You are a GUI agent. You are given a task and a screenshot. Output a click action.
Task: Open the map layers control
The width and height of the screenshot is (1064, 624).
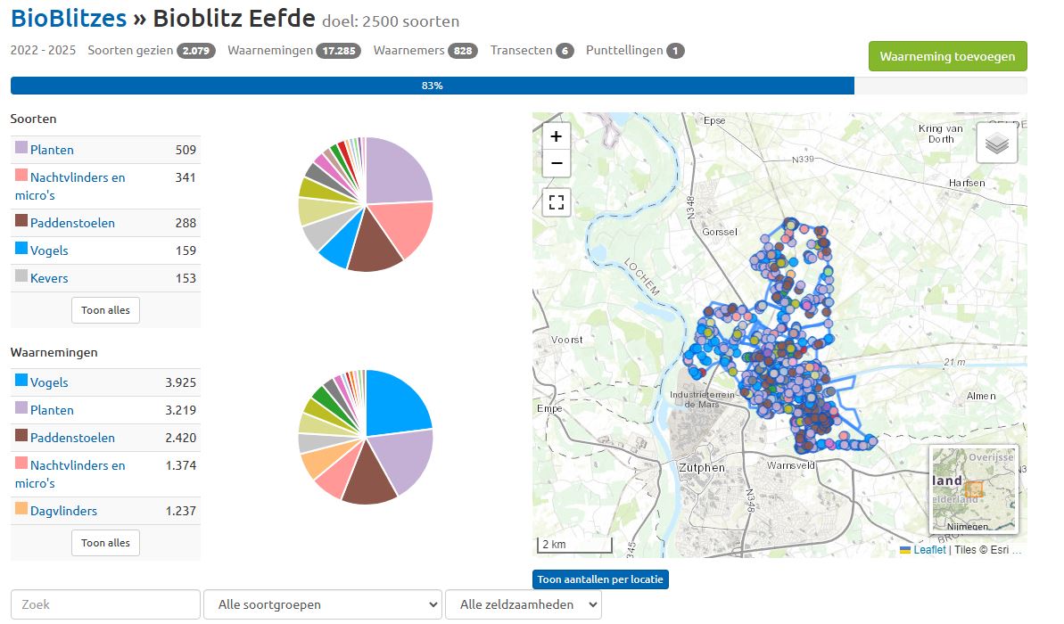click(x=996, y=143)
